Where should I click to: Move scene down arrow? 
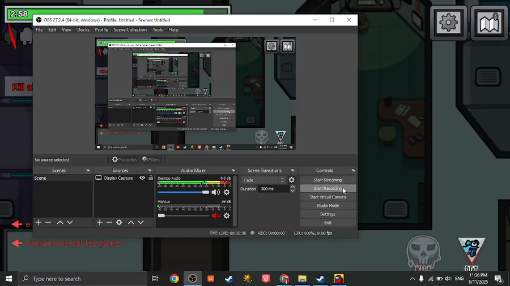(70, 223)
